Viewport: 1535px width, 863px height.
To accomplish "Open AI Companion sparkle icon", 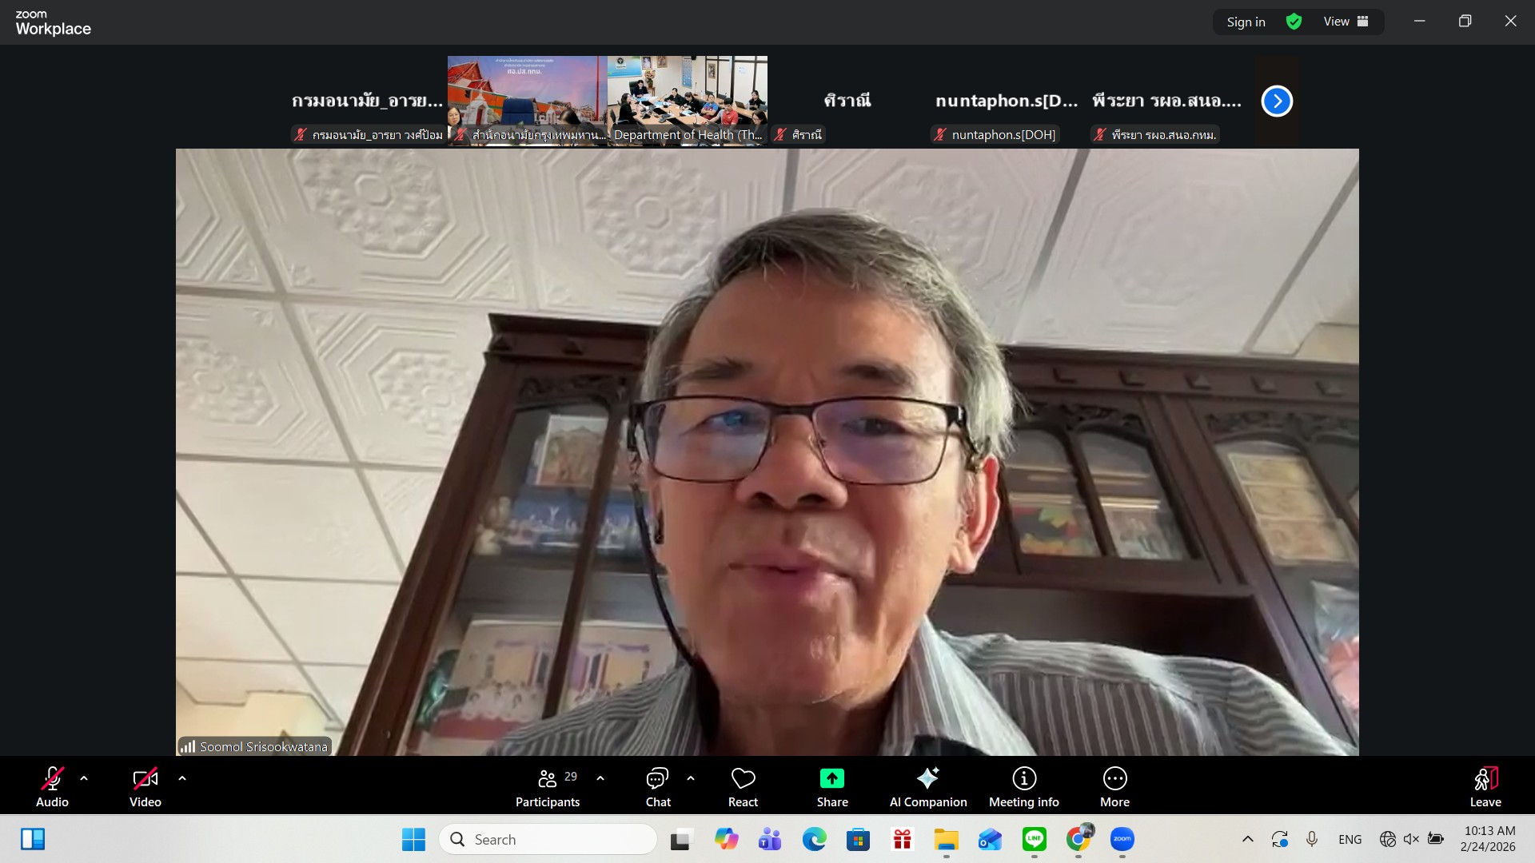I will pyautogui.click(x=927, y=778).
